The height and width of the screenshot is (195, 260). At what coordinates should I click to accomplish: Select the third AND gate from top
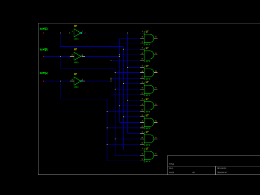point(149,73)
